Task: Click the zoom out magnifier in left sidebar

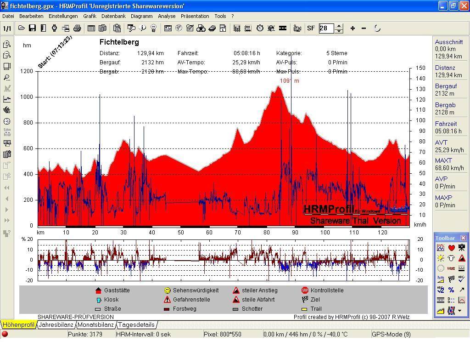Action: [x=7, y=55]
